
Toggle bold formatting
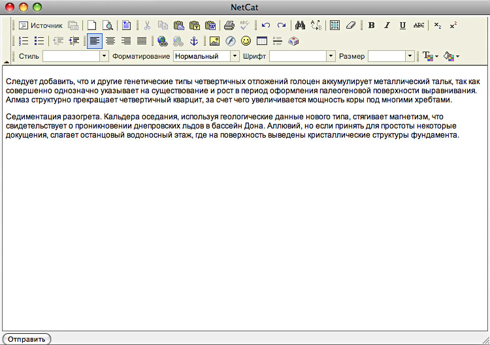tap(371, 25)
